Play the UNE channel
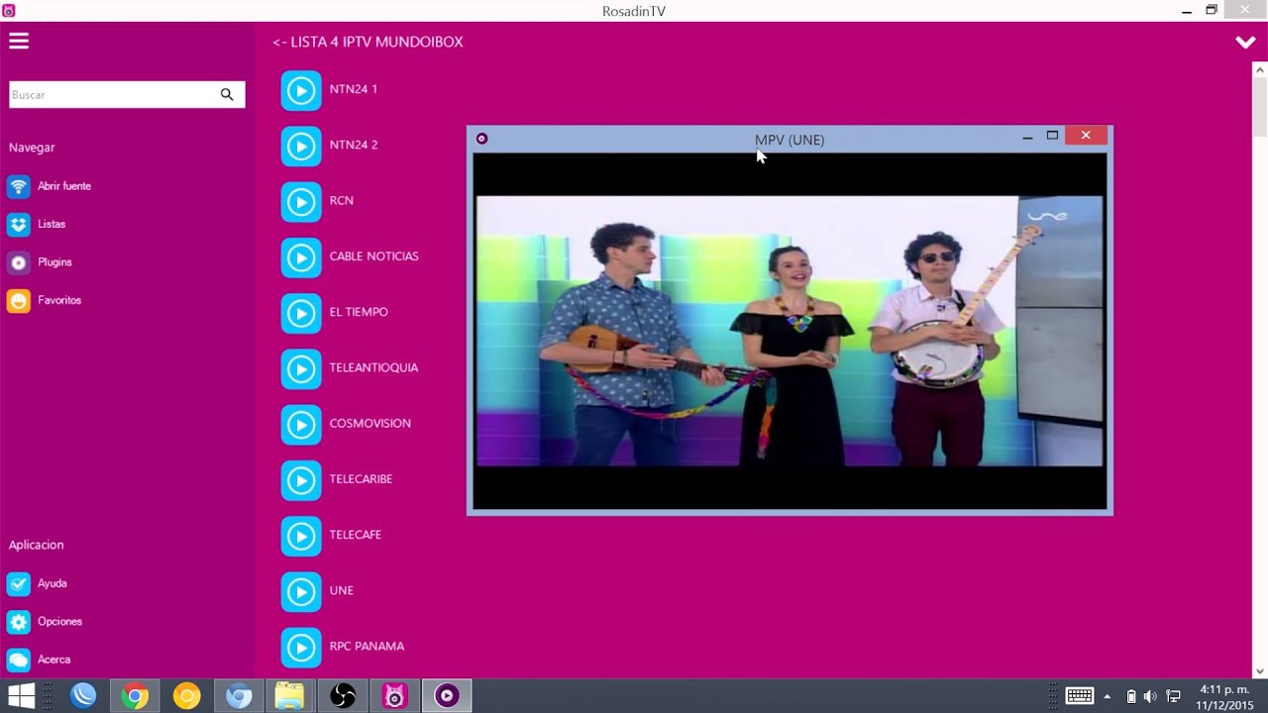 301,591
